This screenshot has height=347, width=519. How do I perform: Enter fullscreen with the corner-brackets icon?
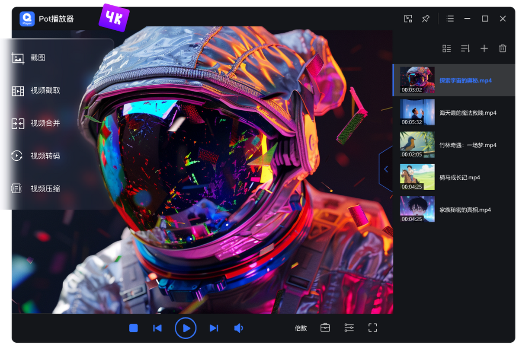[x=373, y=328]
